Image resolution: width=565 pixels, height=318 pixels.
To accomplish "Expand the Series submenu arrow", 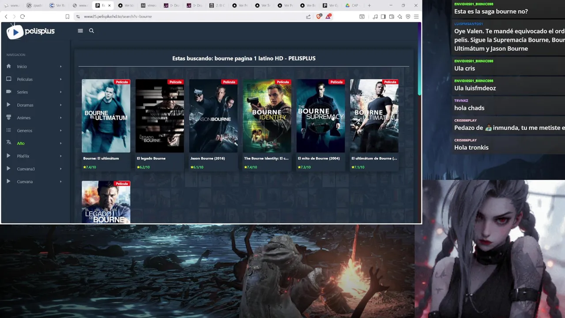I will click(60, 92).
